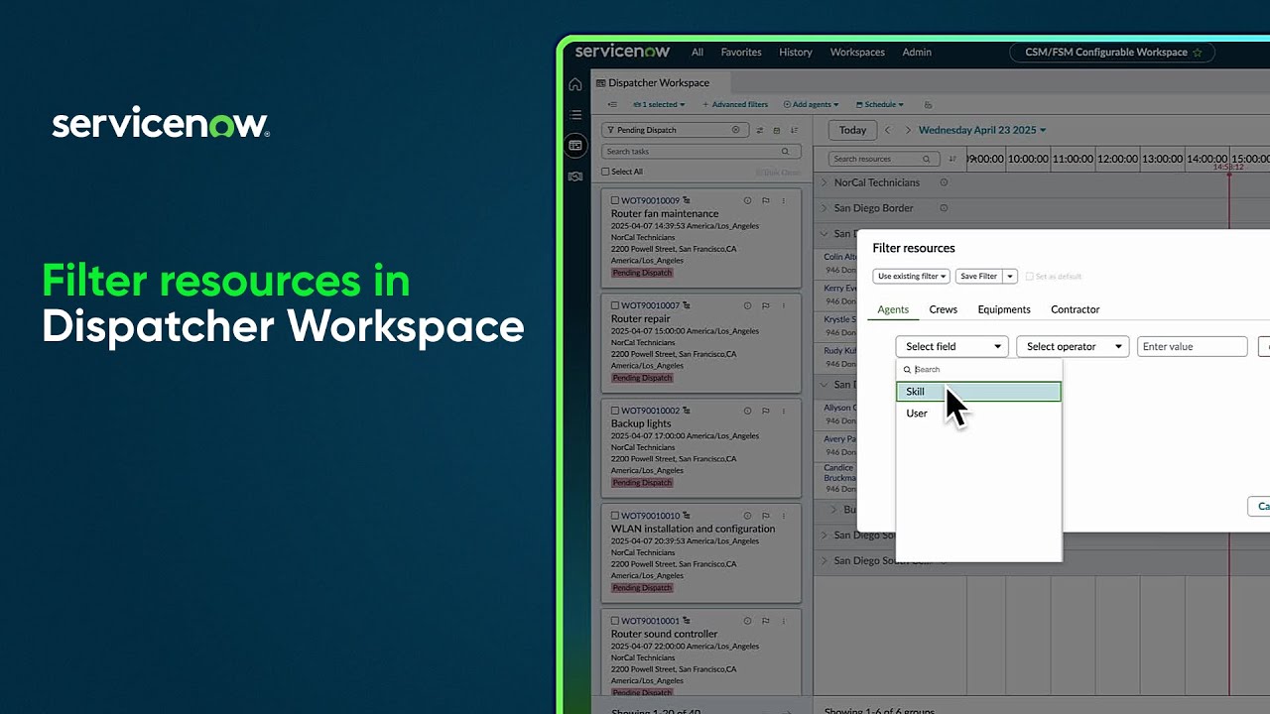
Task: Click the flag icon on WOT90010009 card
Action: tap(765, 199)
